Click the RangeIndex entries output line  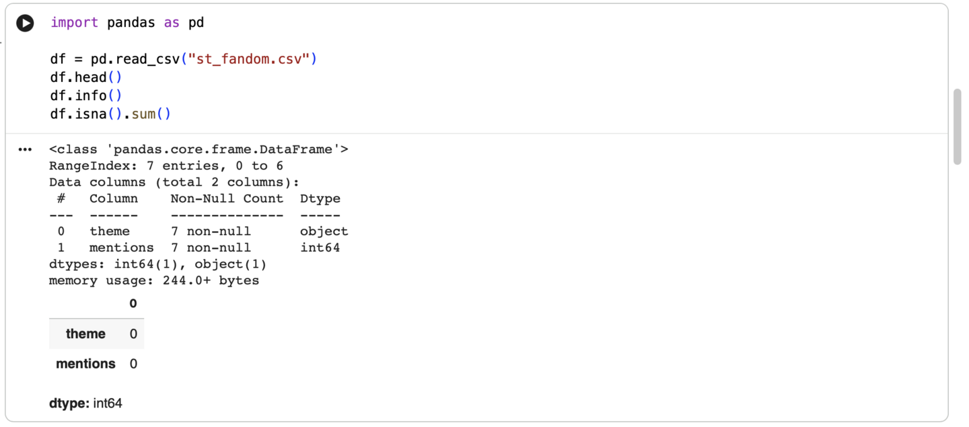[x=166, y=165]
